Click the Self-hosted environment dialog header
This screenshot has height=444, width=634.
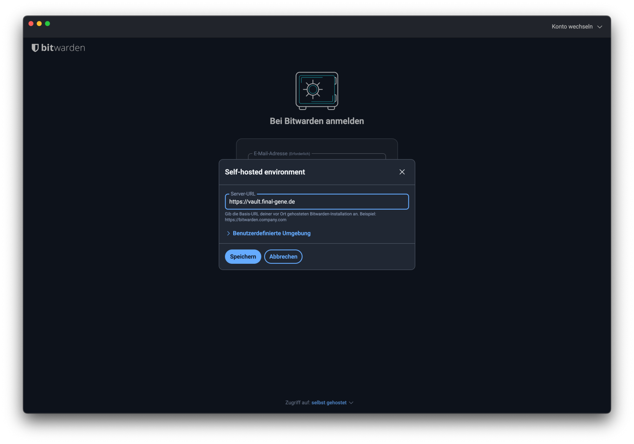tap(265, 172)
